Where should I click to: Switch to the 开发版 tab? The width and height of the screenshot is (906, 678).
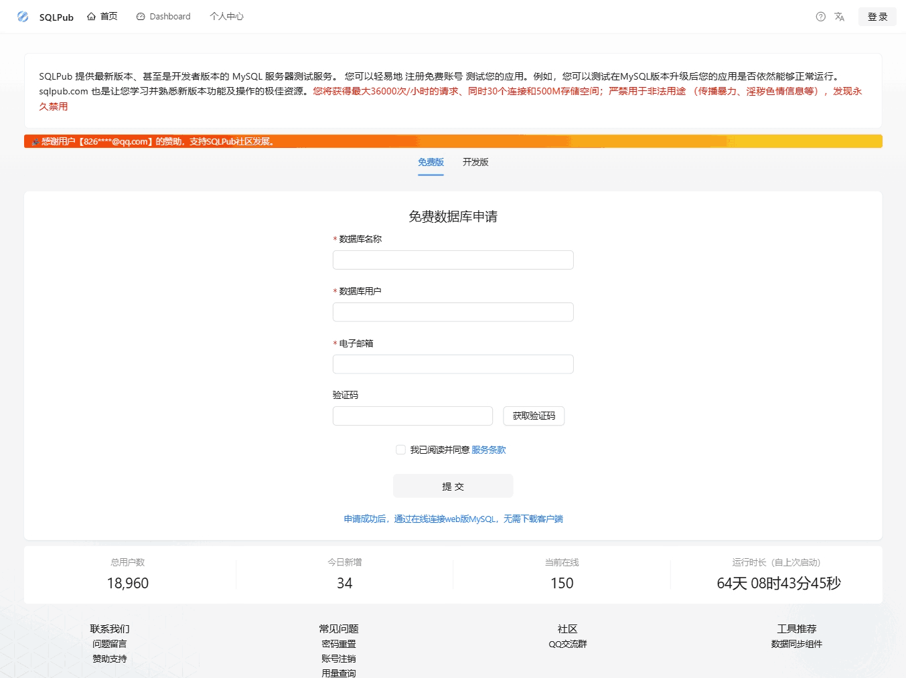[475, 162]
